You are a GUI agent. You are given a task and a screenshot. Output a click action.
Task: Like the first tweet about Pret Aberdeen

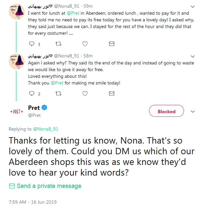[x=85, y=44]
